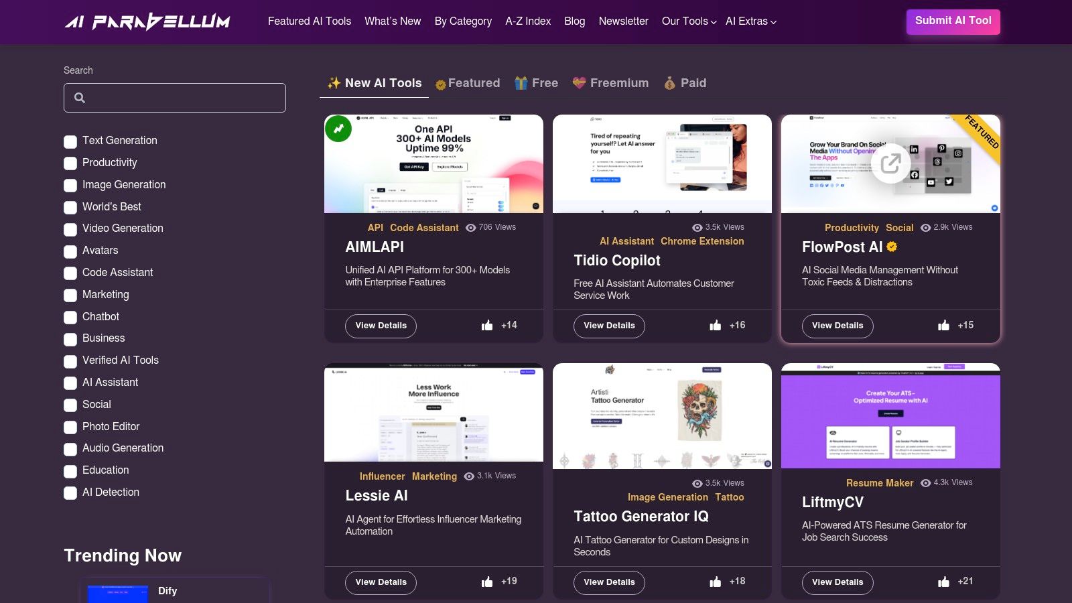The width and height of the screenshot is (1072, 603).
Task: Like Tidio Copilot with the thumbs-up icon
Action: click(716, 325)
